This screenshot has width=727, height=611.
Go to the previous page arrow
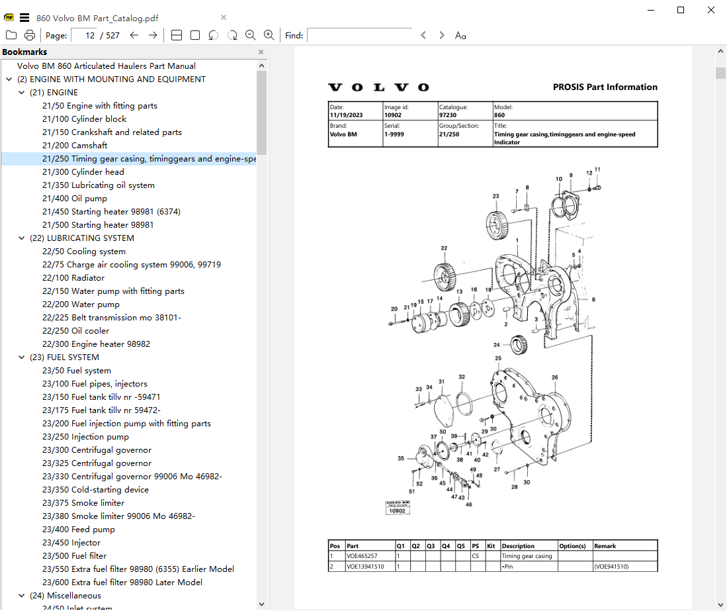click(134, 35)
